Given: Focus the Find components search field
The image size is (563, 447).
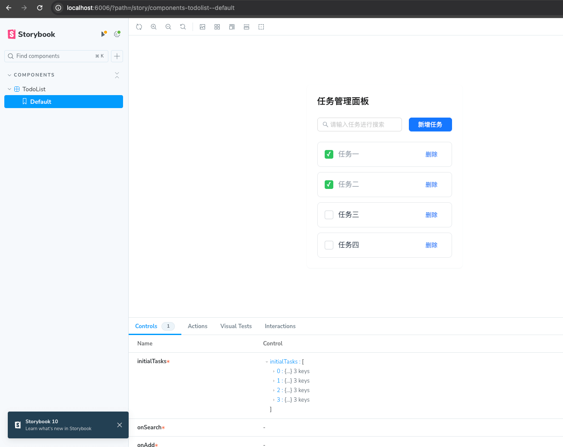Looking at the screenshot, I should 54,56.
